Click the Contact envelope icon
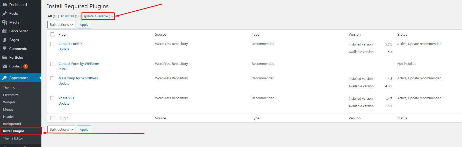Viewport: 462px width, 147px height. tap(5, 66)
